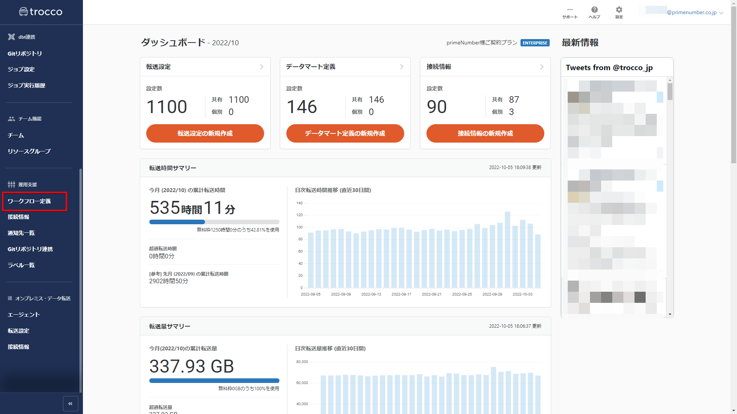
Task: Expand the account menu dropdown arrow
Action: coord(721,13)
